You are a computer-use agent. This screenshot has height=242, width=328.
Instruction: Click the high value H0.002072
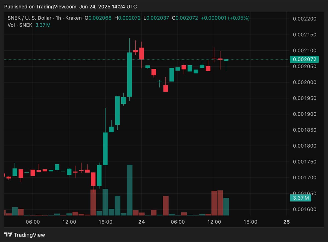[127, 18]
